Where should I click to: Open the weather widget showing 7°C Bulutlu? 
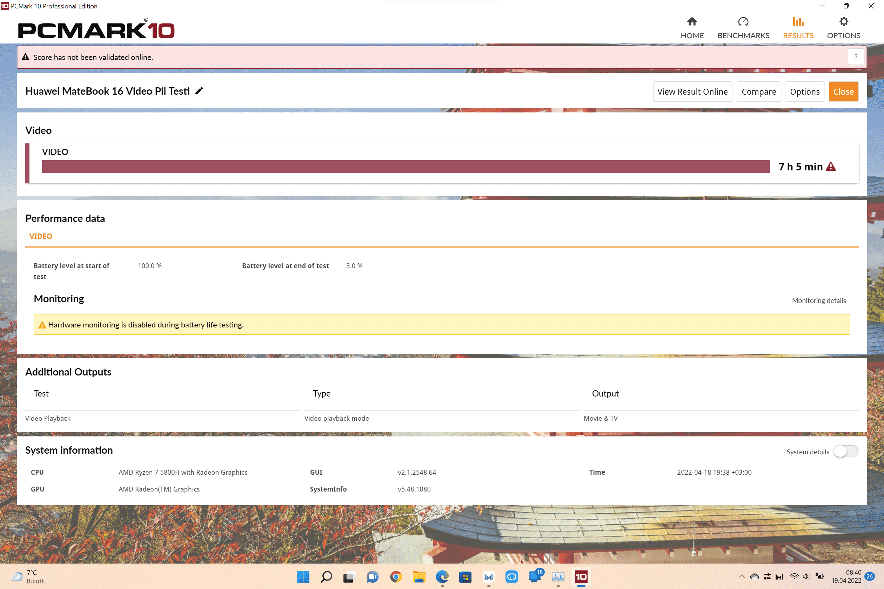29,576
